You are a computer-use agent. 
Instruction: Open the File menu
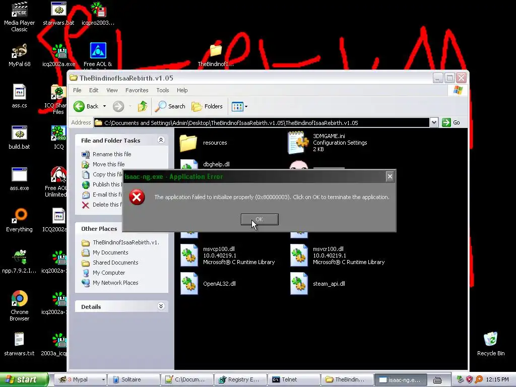click(x=77, y=90)
